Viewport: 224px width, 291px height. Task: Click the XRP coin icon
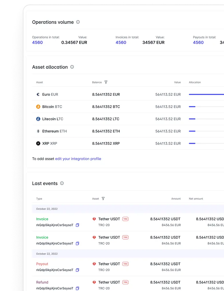(x=38, y=143)
